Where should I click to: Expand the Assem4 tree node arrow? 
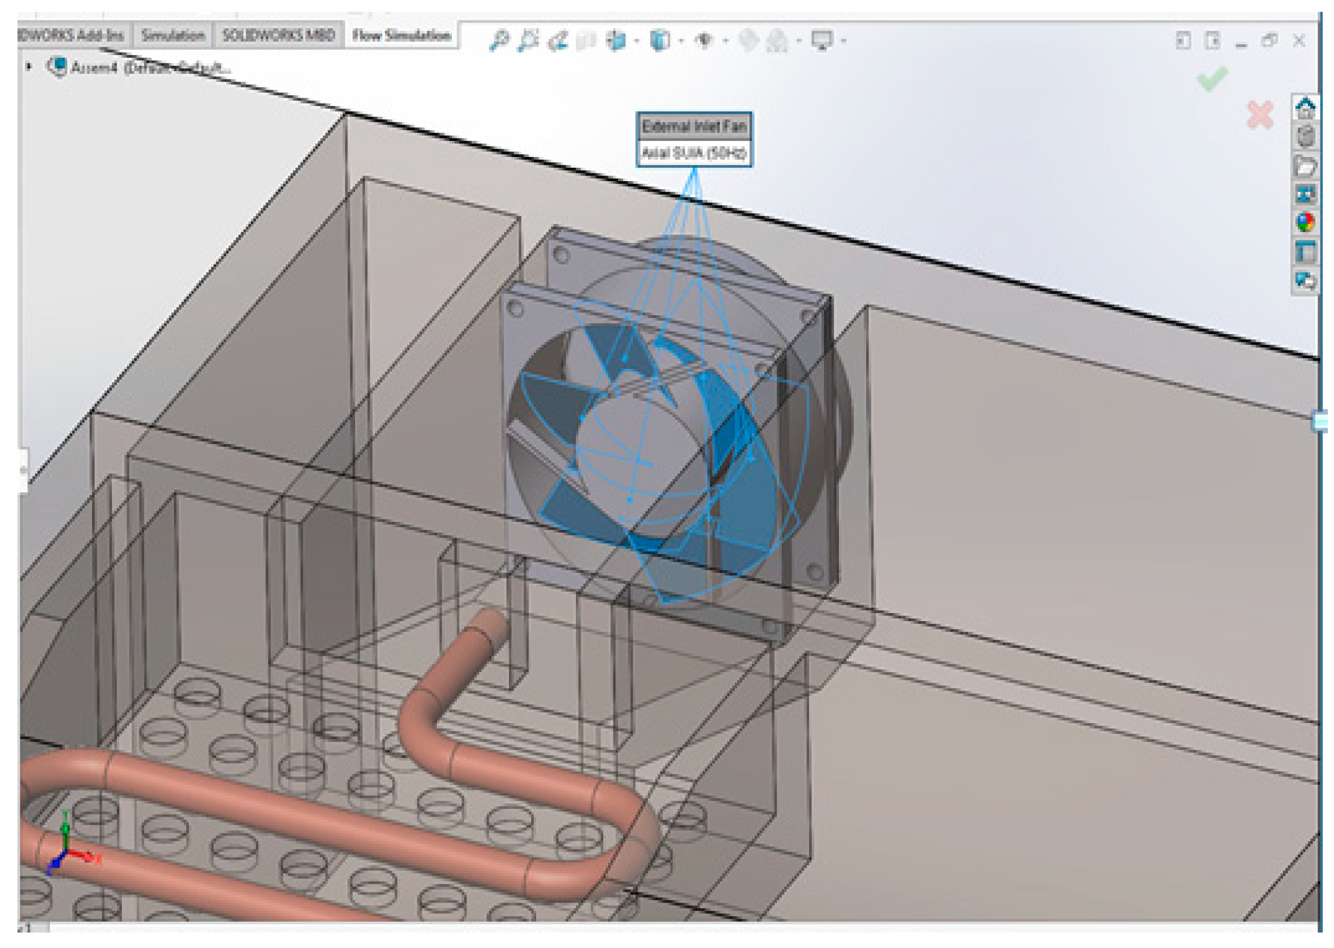28,66
